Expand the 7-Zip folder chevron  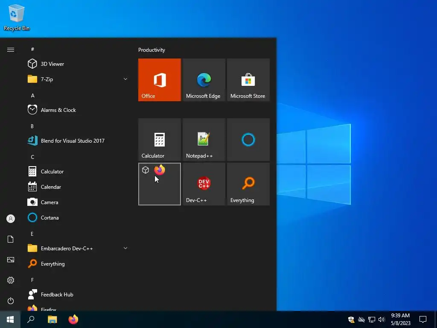point(125,79)
